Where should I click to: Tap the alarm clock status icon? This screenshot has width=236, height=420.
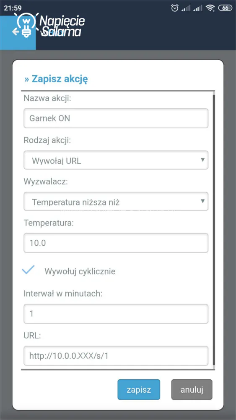pyautogui.click(x=174, y=8)
